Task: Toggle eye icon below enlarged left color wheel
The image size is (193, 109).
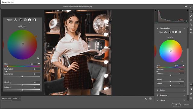Action: coord(38,58)
